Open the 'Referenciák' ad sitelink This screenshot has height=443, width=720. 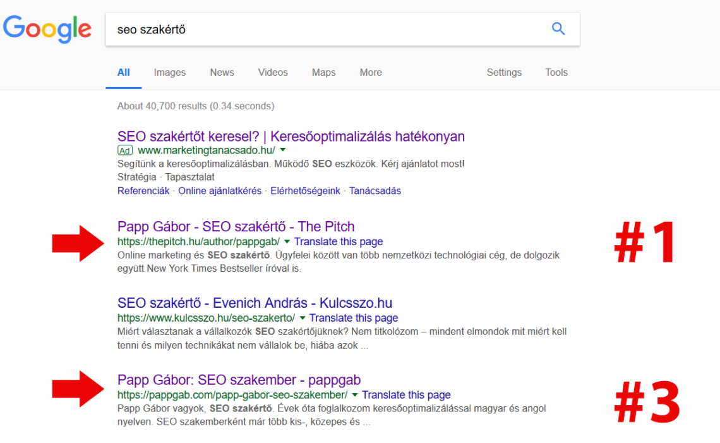[143, 191]
